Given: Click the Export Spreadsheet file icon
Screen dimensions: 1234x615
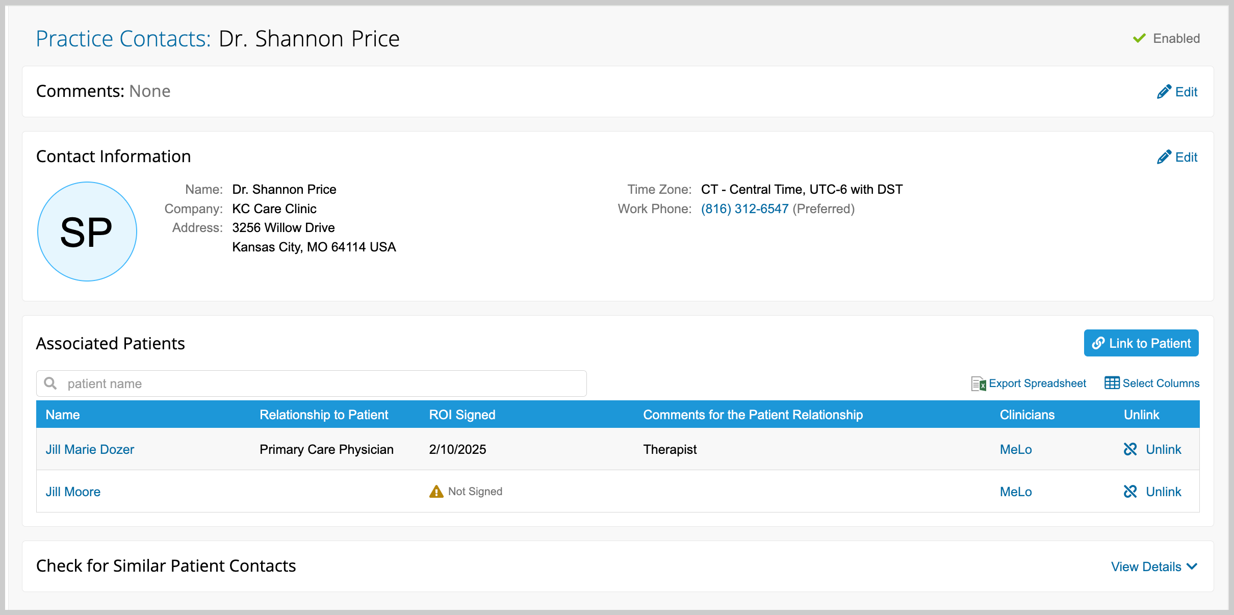Looking at the screenshot, I should (979, 383).
